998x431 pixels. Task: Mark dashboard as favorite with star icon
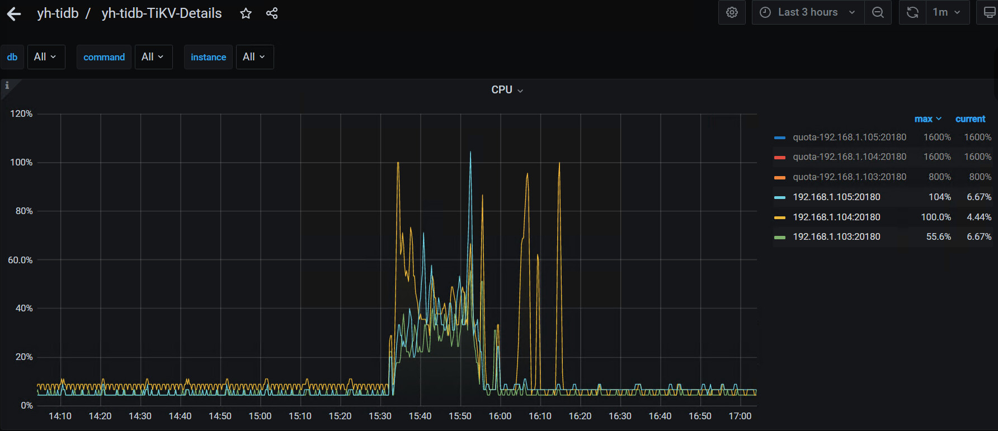[x=246, y=13]
